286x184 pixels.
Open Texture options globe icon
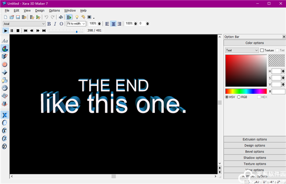point(5,88)
